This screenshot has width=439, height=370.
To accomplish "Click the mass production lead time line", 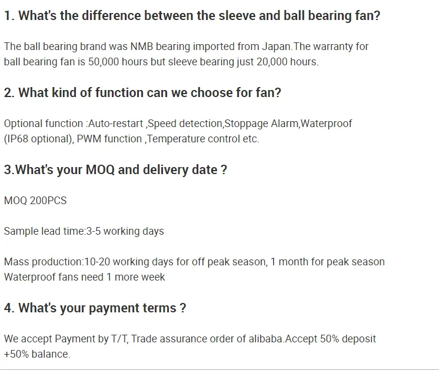I will click(x=194, y=262).
